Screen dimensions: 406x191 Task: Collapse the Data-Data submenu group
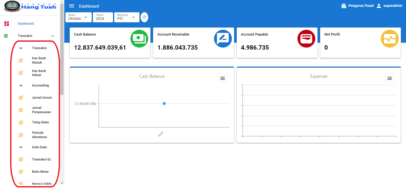coord(21,147)
